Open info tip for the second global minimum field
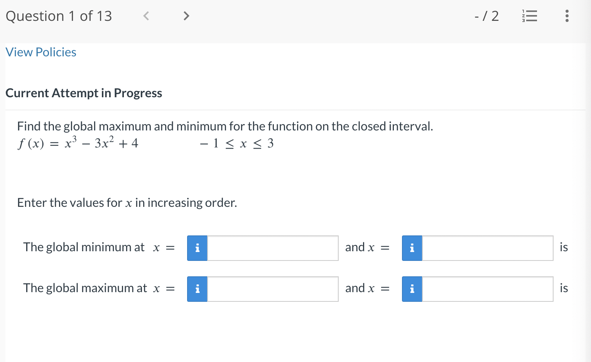591x362 pixels. pyautogui.click(x=412, y=248)
